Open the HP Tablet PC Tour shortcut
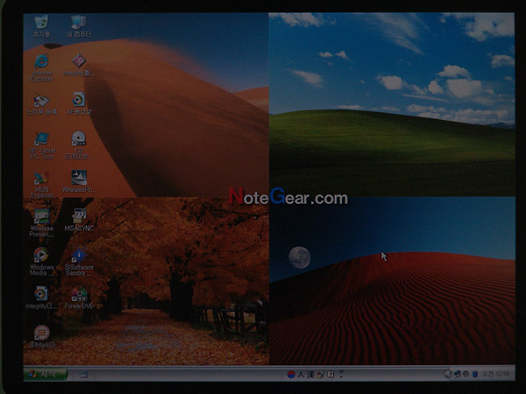The width and height of the screenshot is (526, 394). click(x=42, y=145)
